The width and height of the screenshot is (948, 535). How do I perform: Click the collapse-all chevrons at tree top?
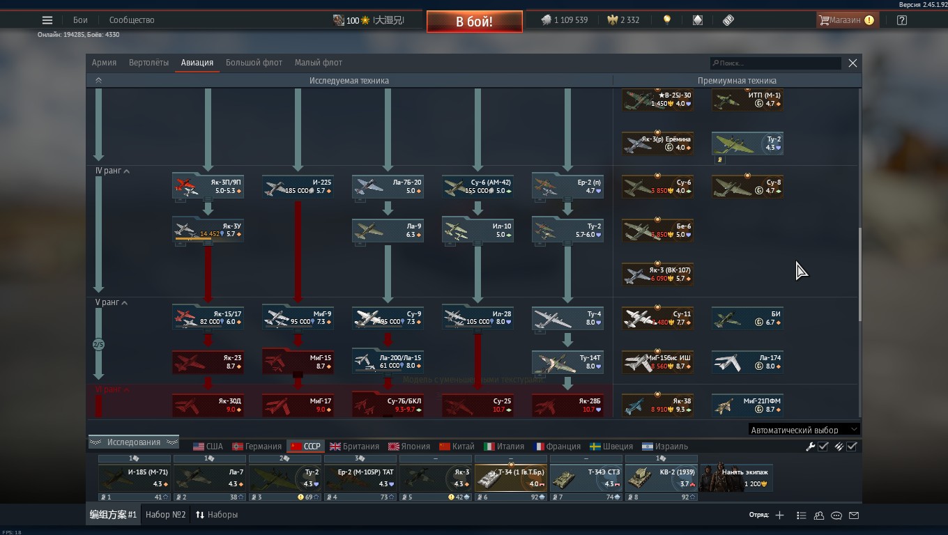click(98, 80)
